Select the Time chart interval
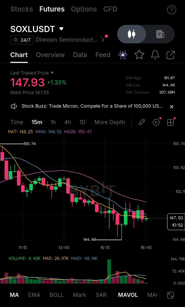The image size is (185, 307). [x=17, y=122]
